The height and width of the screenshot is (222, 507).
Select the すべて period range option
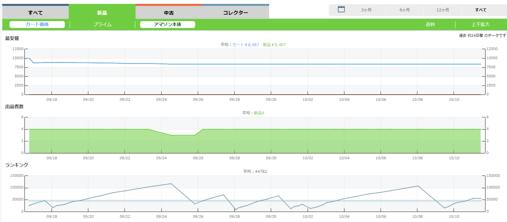[x=481, y=10]
